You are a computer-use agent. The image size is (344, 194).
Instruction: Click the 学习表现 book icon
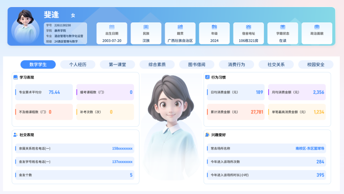pyautogui.click(x=15, y=77)
